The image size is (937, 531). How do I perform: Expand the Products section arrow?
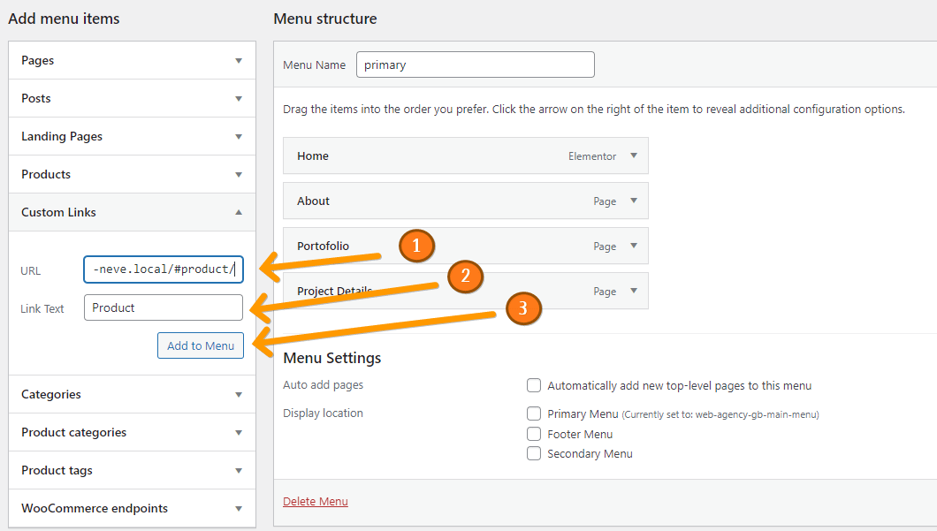click(239, 175)
